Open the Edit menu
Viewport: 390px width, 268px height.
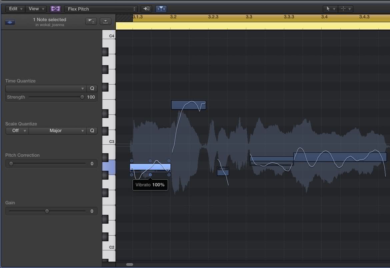point(15,9)
